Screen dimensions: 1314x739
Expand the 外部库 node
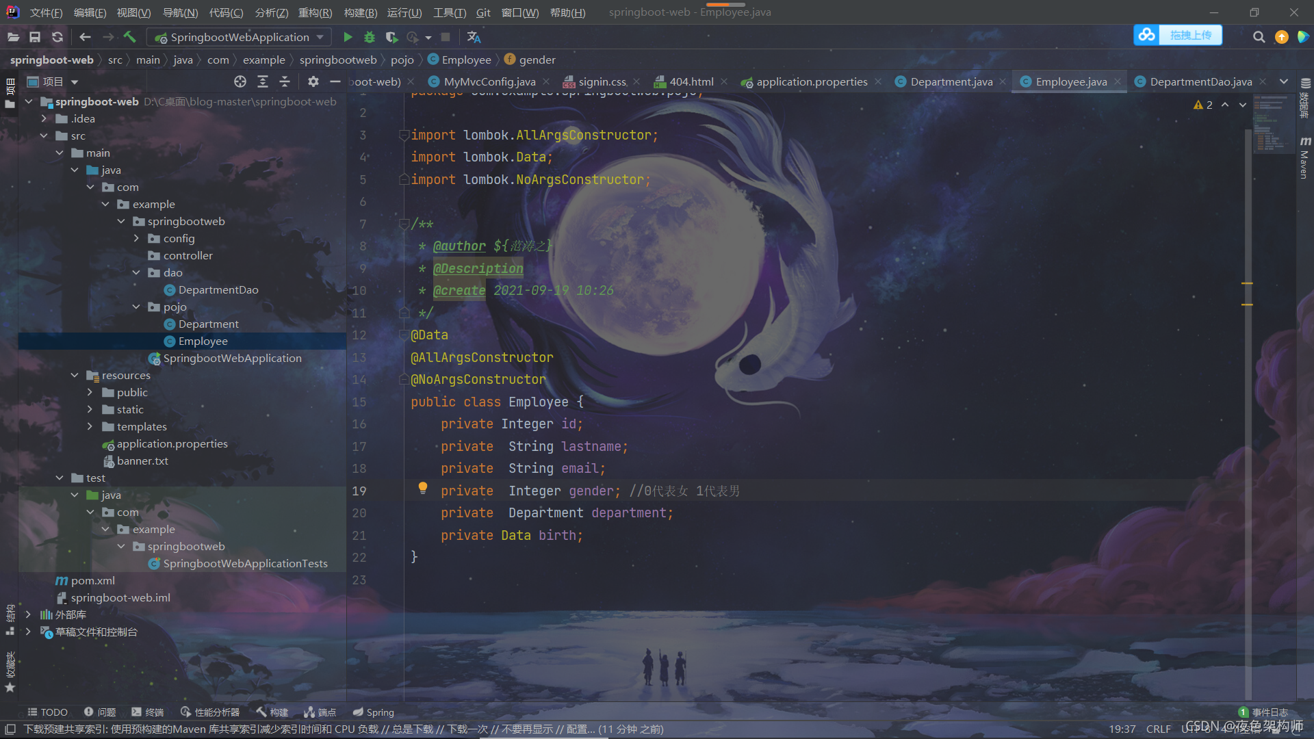click(28, 614)
